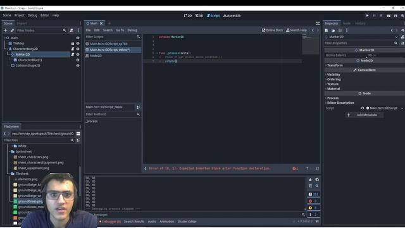Switch to the Import dock tab

pos(22,23)
